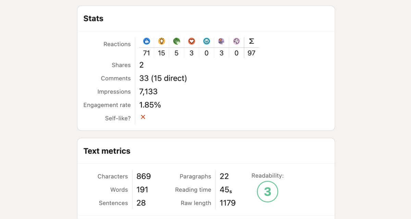This screenshot has width=411, height=219.
Task: Click the sigma total reactions symbol
Action: (x=251, y=41)
